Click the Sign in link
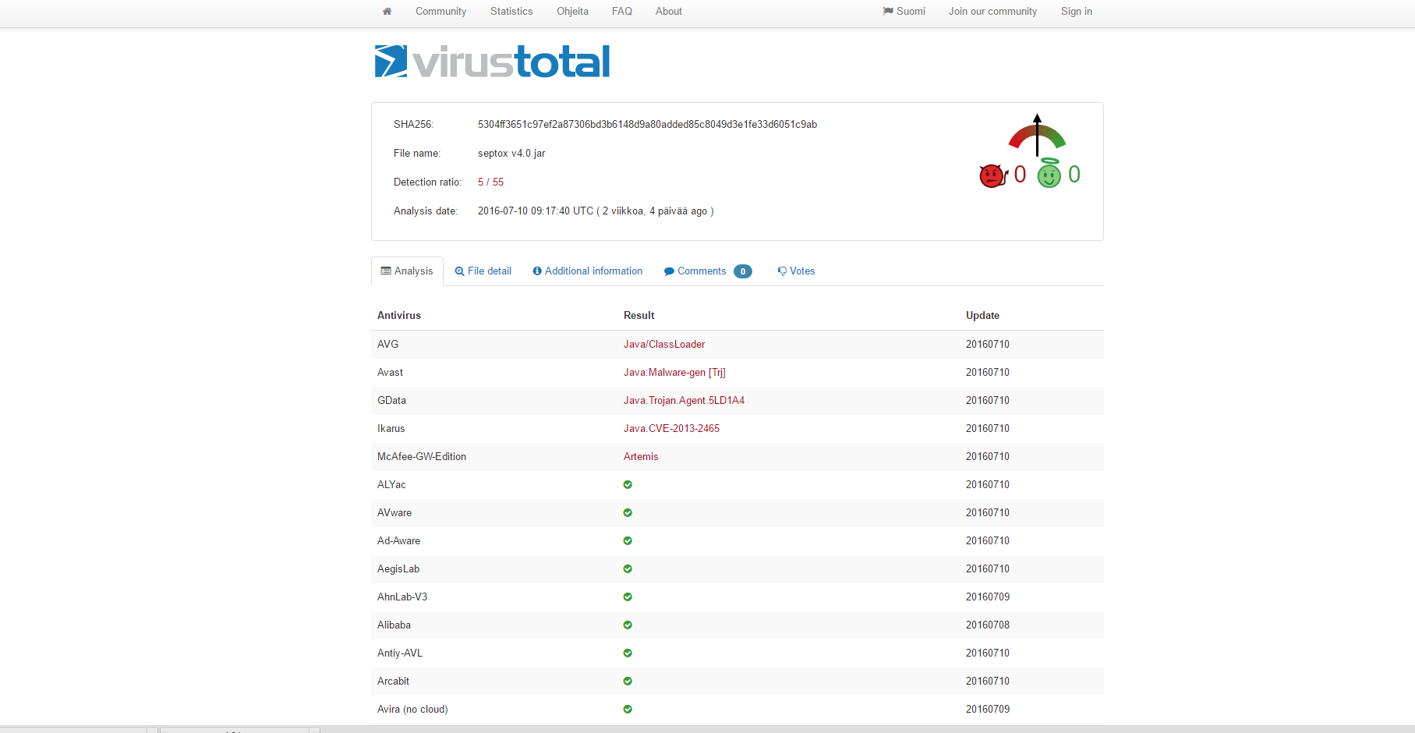1415x733 pixels. click(x=1077, y=12)
